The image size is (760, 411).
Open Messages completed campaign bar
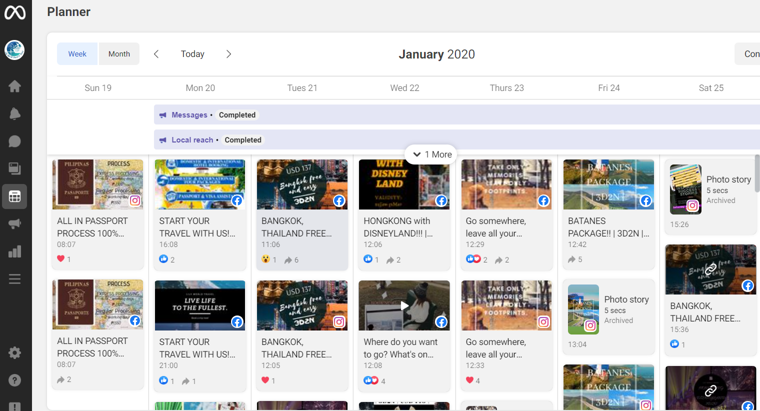[456, 114]
